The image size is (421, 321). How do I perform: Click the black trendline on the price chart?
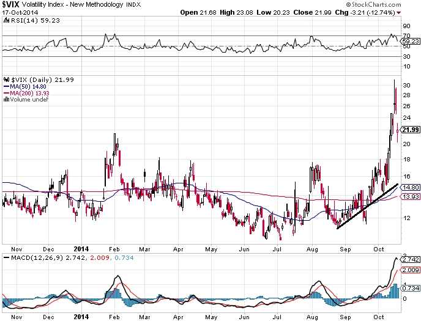tap(367, 206)
